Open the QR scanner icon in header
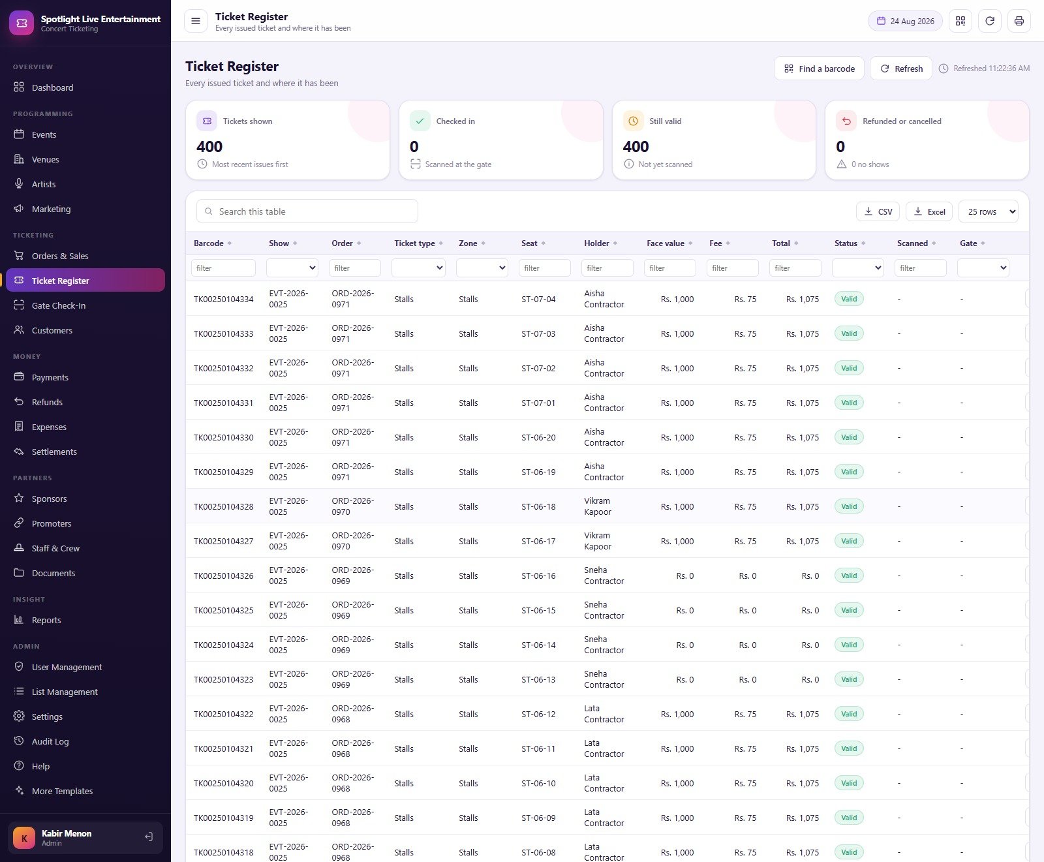Image resolution: width=1044 pixels, height=862 pixels. (x=960, y=21)
